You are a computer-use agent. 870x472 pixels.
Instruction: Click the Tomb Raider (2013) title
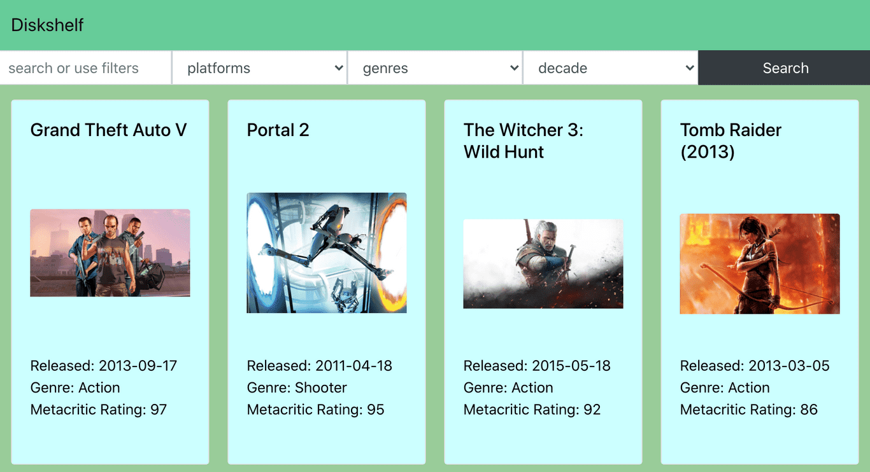pos(731,141)
